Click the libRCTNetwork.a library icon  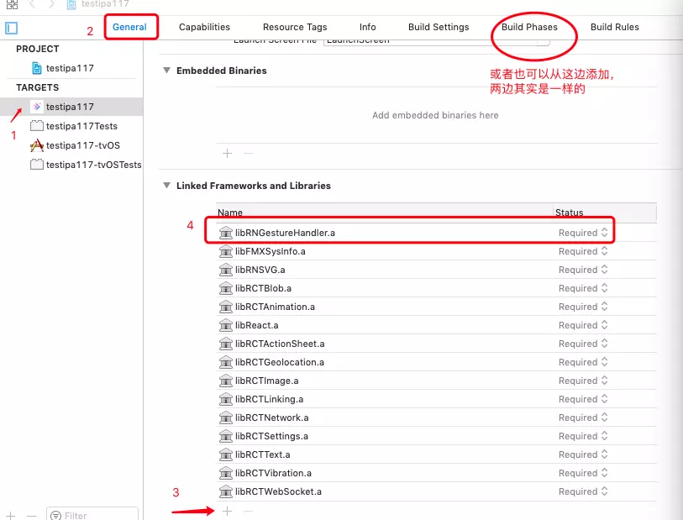(226, 418)
